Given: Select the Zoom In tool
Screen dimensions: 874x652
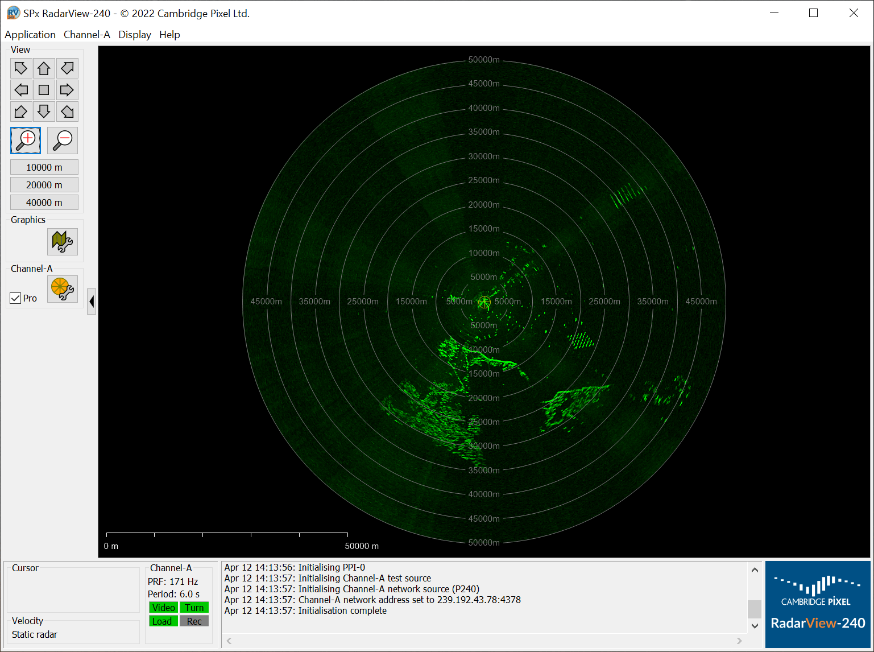Looking at the screenshot, I should [x=25, y=141].
